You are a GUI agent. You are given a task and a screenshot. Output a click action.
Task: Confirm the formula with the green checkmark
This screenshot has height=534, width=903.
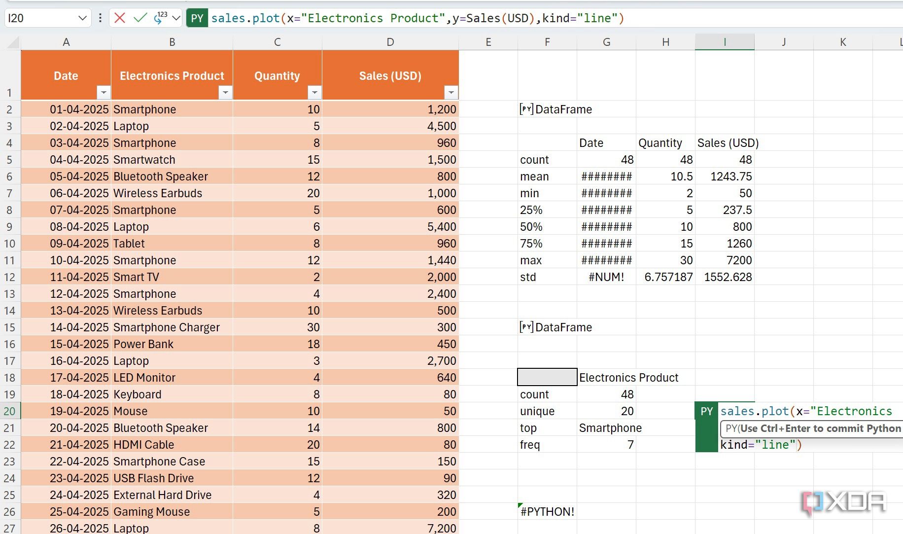coord(140,18)
